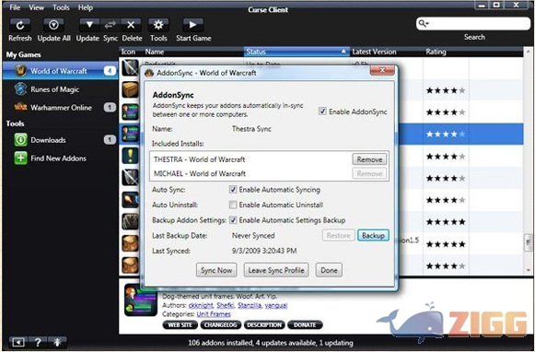Click the Sync Now button
The width and height of the screenshot is (535, 352).
point(216,270)
